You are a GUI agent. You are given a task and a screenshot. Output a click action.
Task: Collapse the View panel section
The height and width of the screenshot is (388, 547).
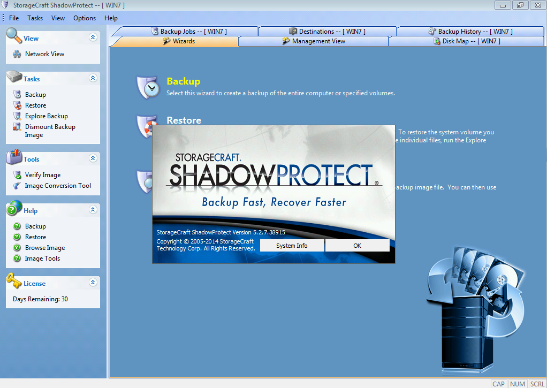[x=93, y=37]
